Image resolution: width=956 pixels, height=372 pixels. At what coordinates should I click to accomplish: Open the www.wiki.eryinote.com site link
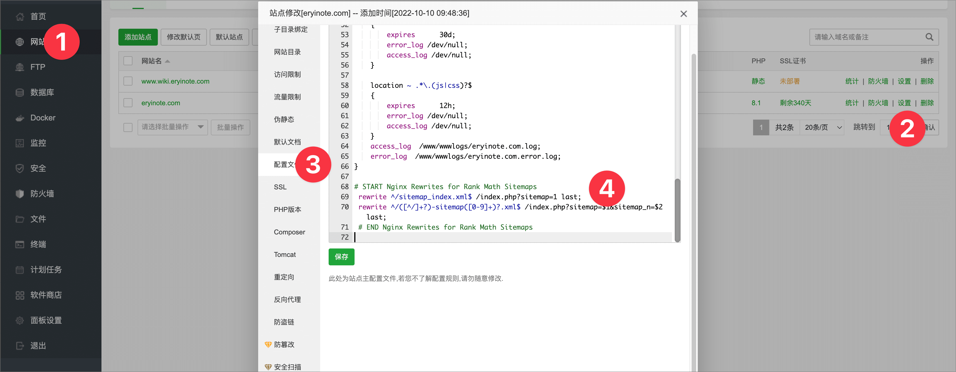point(175,81)
